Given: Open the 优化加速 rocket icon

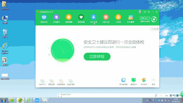Looking at the screenshot, I should (94, 19).
